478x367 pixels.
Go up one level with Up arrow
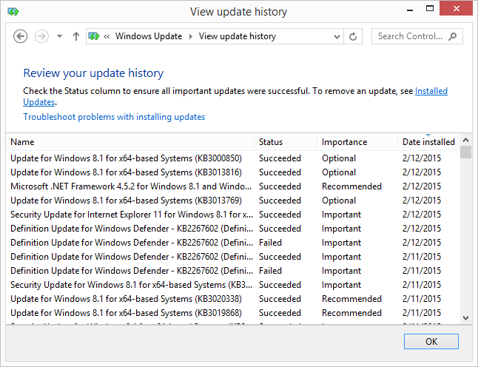[x=76, y=36]
